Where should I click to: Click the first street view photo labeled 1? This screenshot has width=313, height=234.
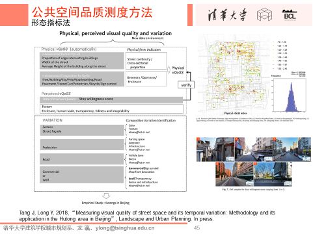215,149
